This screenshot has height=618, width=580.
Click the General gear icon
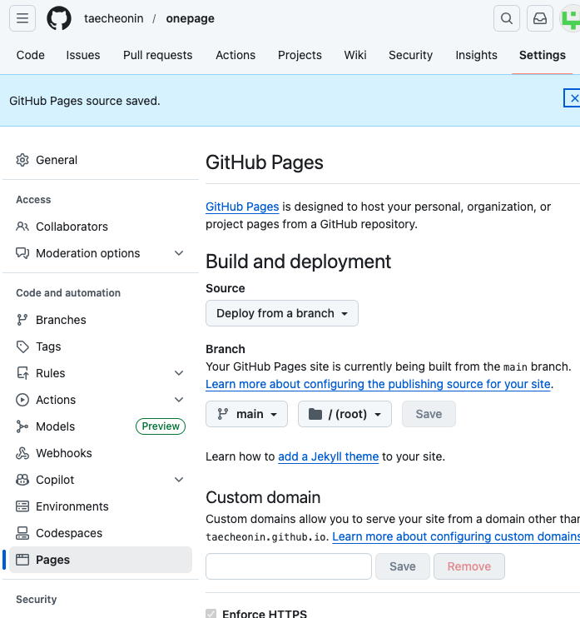(22, 160)
